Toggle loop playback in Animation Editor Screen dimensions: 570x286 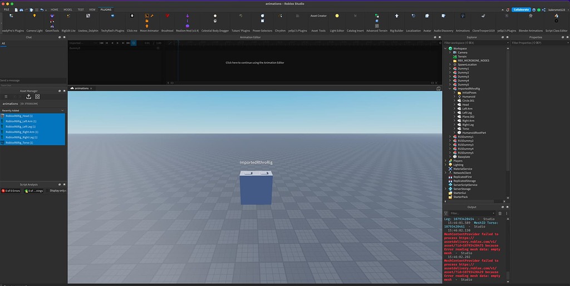point(134,43)
